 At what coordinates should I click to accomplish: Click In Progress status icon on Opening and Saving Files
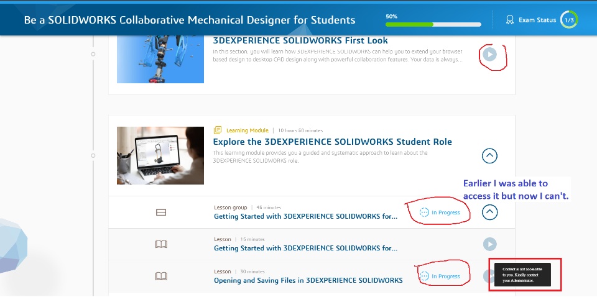pyautogui.click(x=425, y=276)
